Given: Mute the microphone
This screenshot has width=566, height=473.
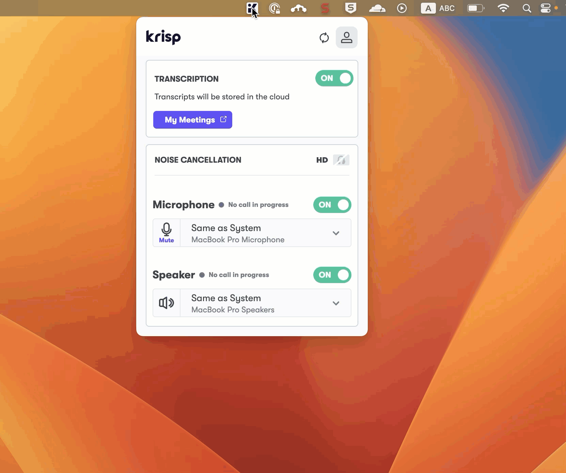Looking at the screenshot, I should (x=167, y=233).
